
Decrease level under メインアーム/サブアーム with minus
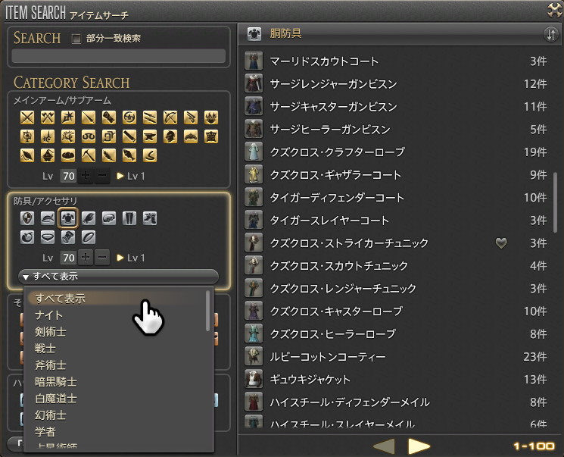[102, 176]
